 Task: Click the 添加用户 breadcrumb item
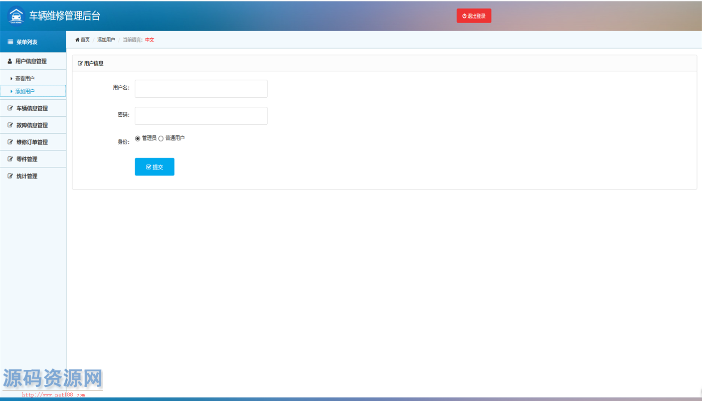(x=106, y=40)
